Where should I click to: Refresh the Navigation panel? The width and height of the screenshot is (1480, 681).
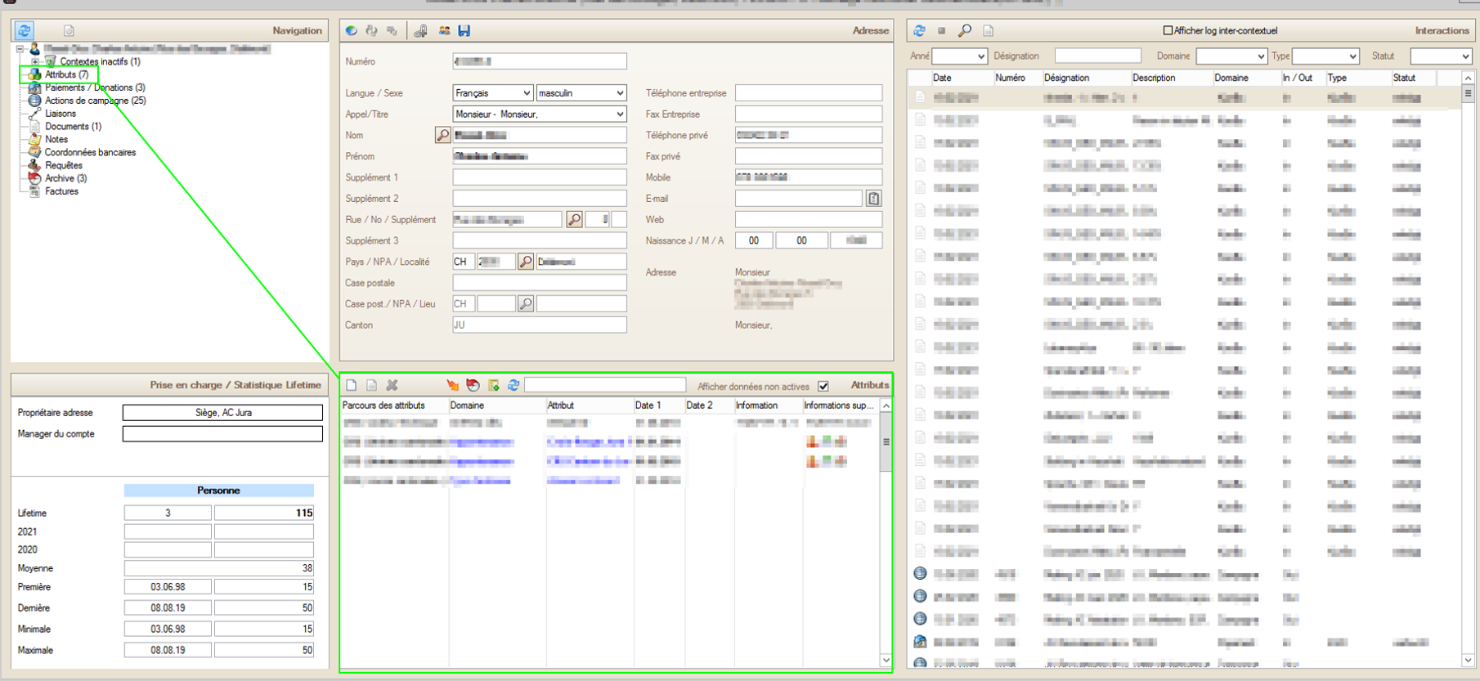pos(24,30)
